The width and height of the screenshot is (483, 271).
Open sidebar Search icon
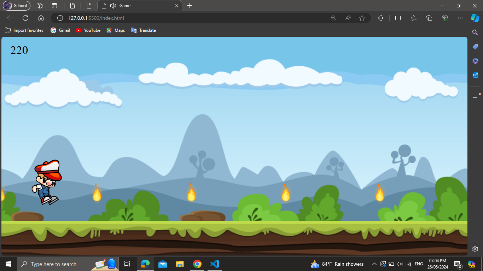(475, 32)
